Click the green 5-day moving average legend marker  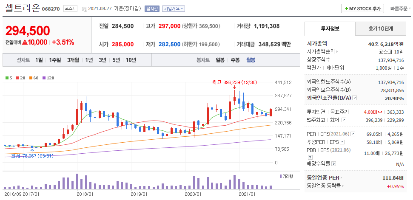point(7,78)
